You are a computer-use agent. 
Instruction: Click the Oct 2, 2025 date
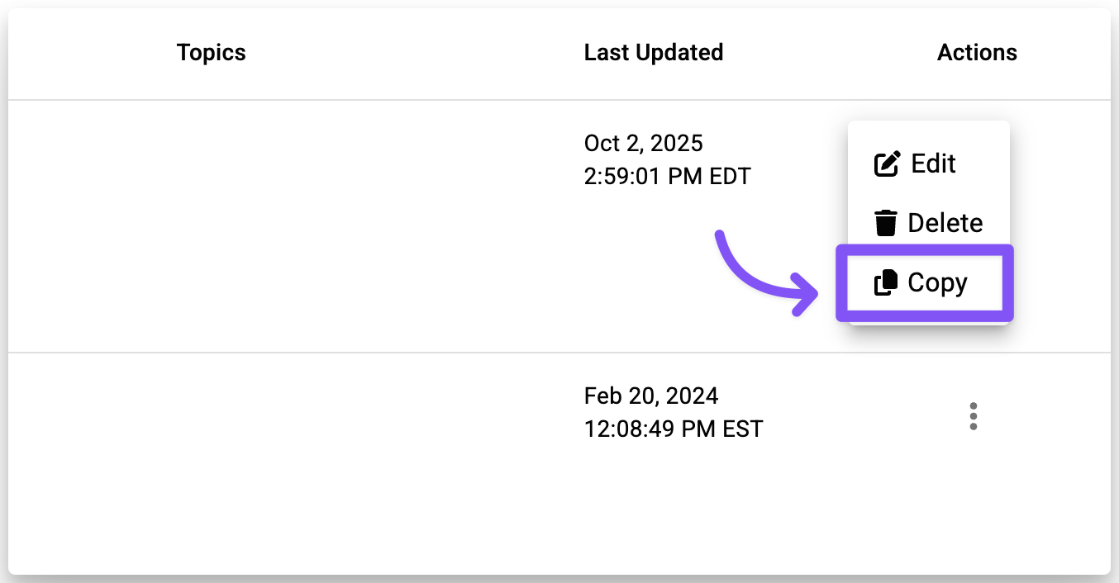(x=643, y=144)
